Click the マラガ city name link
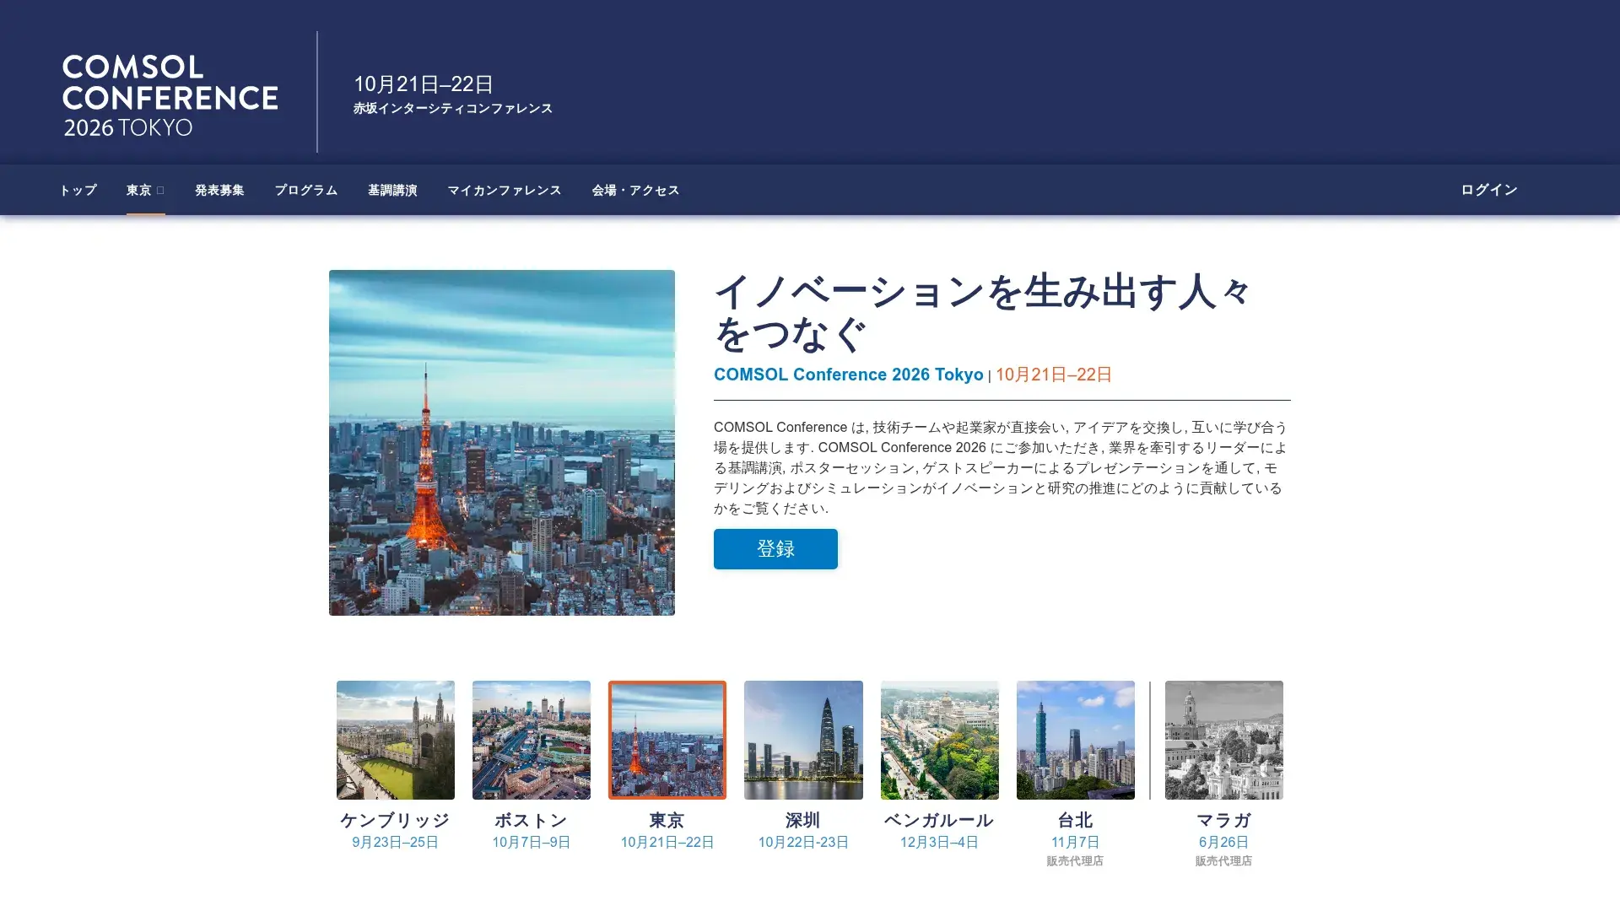Viewport: 1620px width, 911px height. point(1223,820)
